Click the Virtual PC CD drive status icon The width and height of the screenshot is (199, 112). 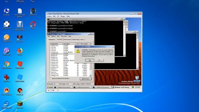click(x=51, y=90)
